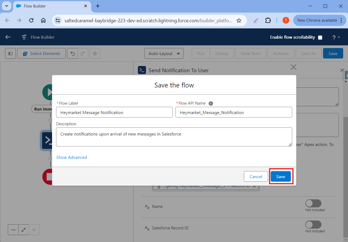The image size is (348, 242).
Task: Click the Send Notification action icon
Action: 142,70
